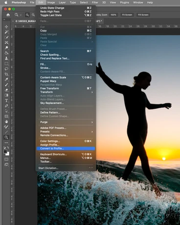The height and width of the screenshot is (225, 180).
Task: Select the Crop tool
Action: click(6, 74)
